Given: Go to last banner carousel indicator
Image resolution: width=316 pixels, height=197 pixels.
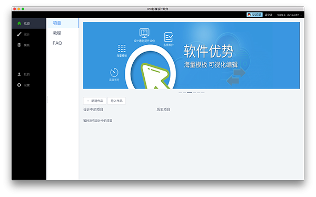Looking at the screenshot, I should tap(203, 93).
